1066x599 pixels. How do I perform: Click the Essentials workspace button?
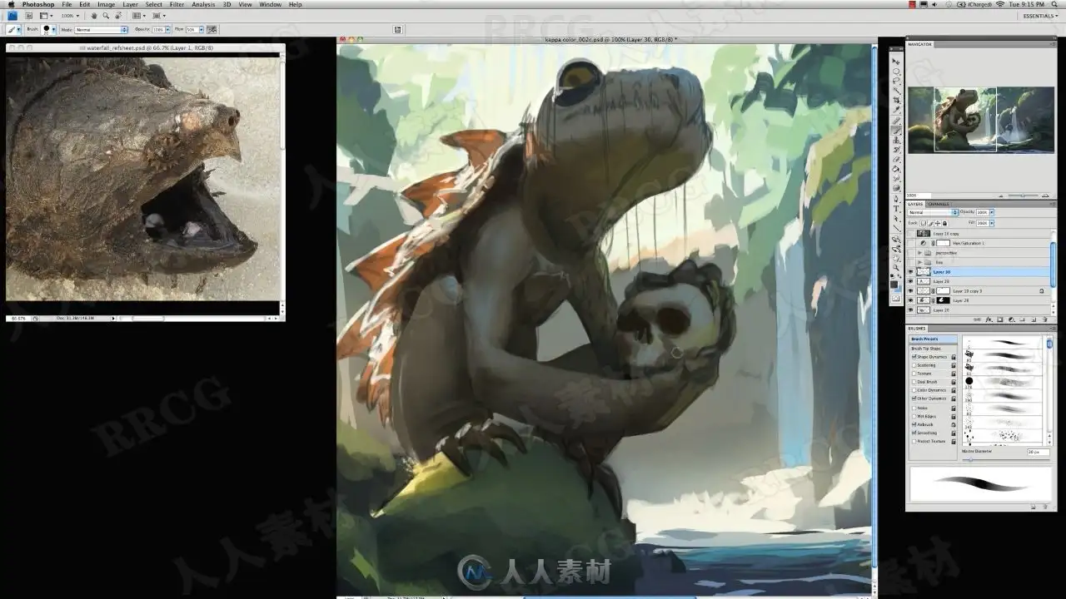pyautogui.click(x=1041, y=16)
